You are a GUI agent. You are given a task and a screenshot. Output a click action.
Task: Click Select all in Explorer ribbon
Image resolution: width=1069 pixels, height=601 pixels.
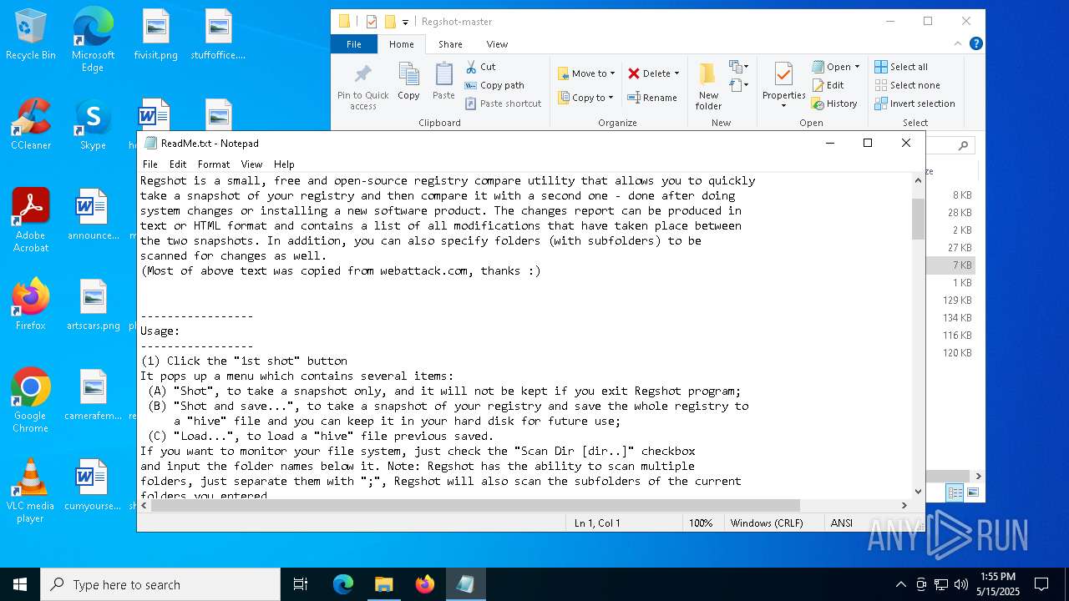[901, 67]
